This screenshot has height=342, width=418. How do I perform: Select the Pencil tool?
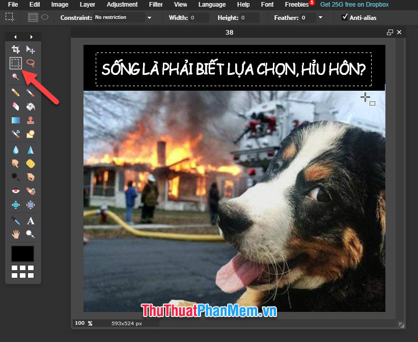(x=16, y=93)
